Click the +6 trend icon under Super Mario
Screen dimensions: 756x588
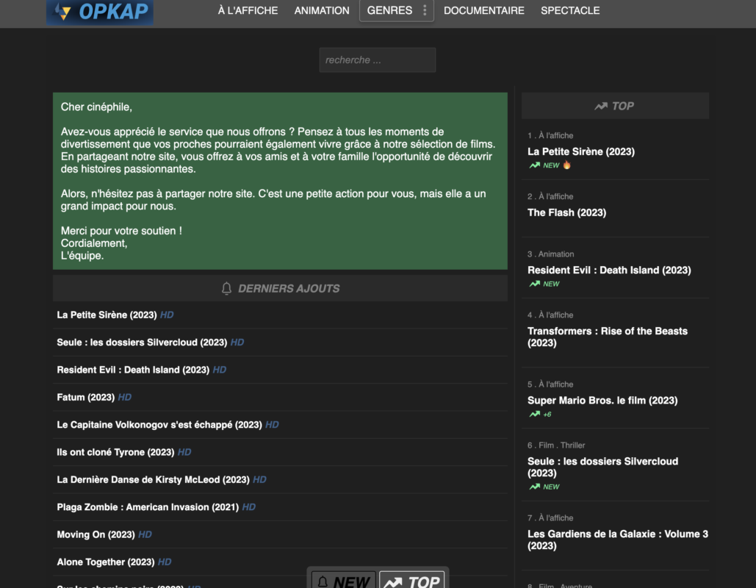click(x=535, y=414)
